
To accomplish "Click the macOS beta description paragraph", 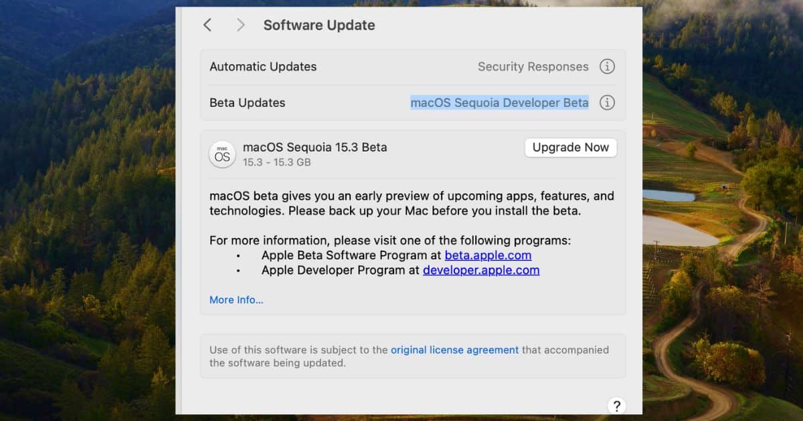I will (x=411, y=204).
